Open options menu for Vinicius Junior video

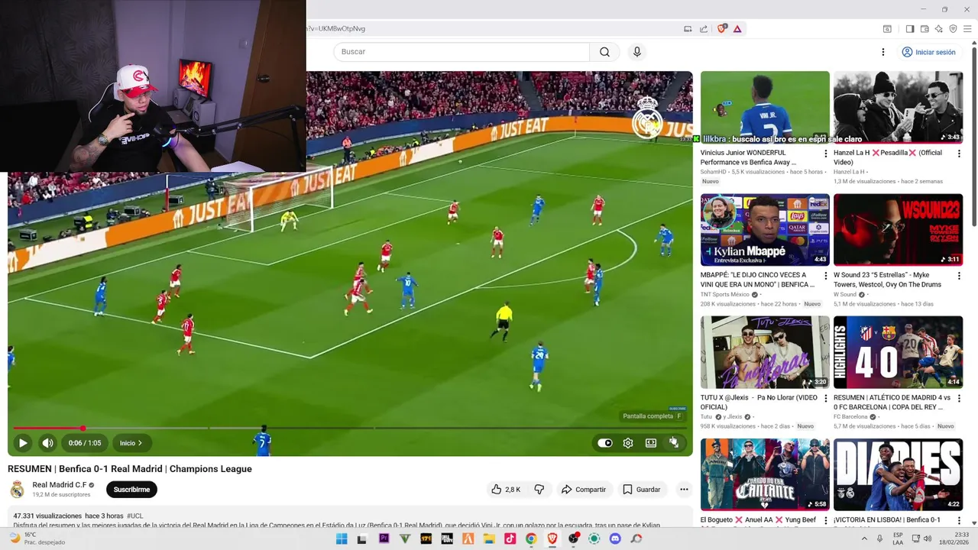tap(825, 154)
